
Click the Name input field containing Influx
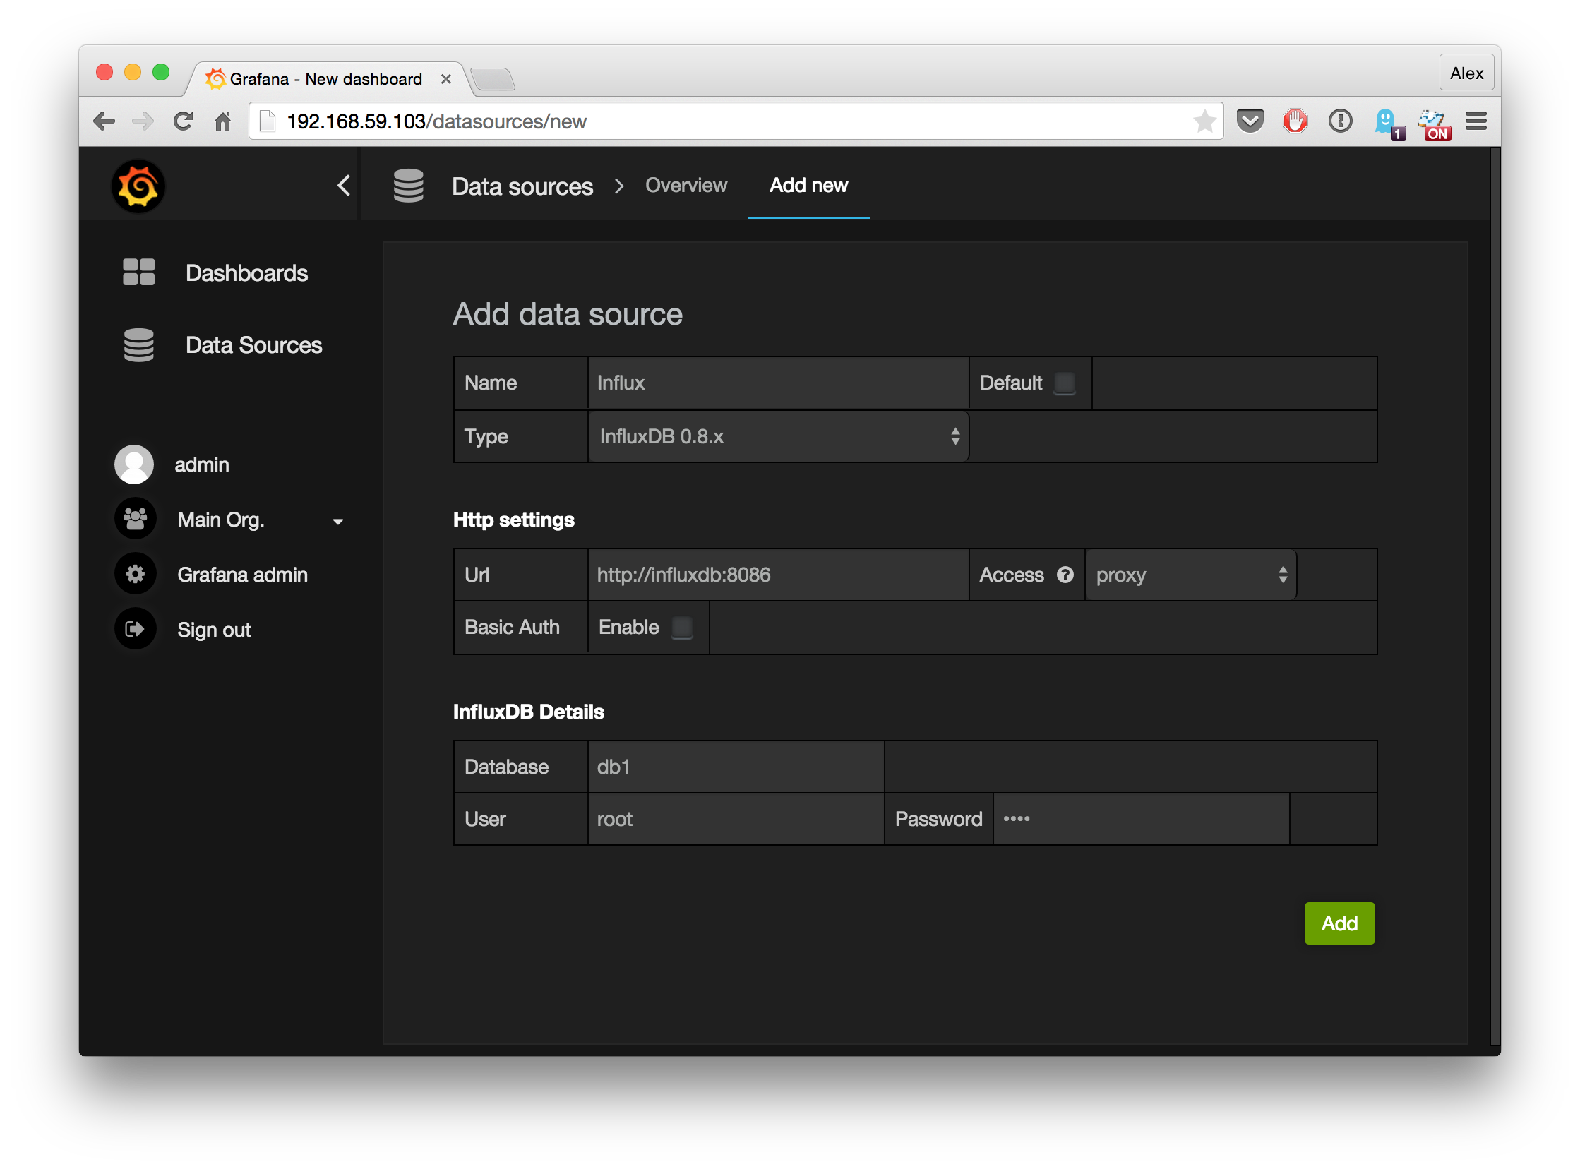point(777,383)
